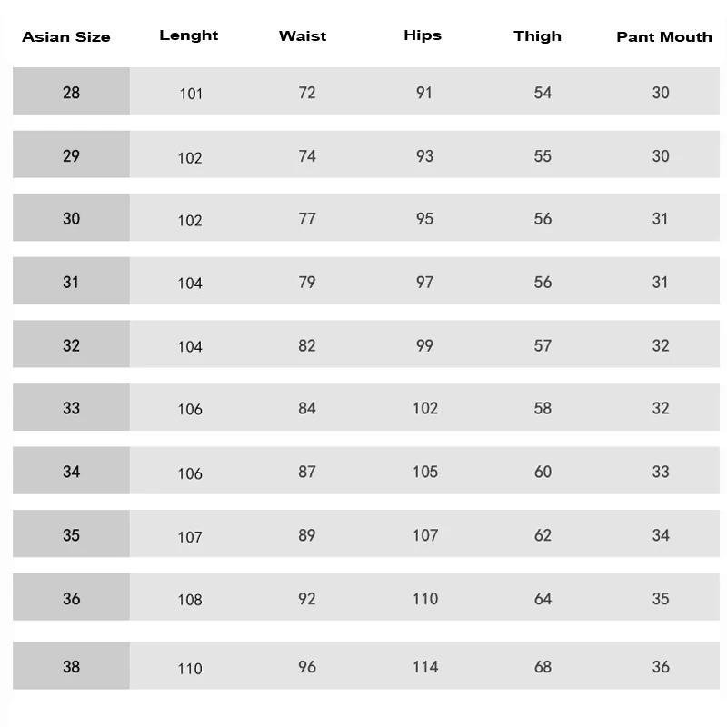Select waist value 92 for size 36
This screenshot has height=727, width=727.
coord(307,599)
